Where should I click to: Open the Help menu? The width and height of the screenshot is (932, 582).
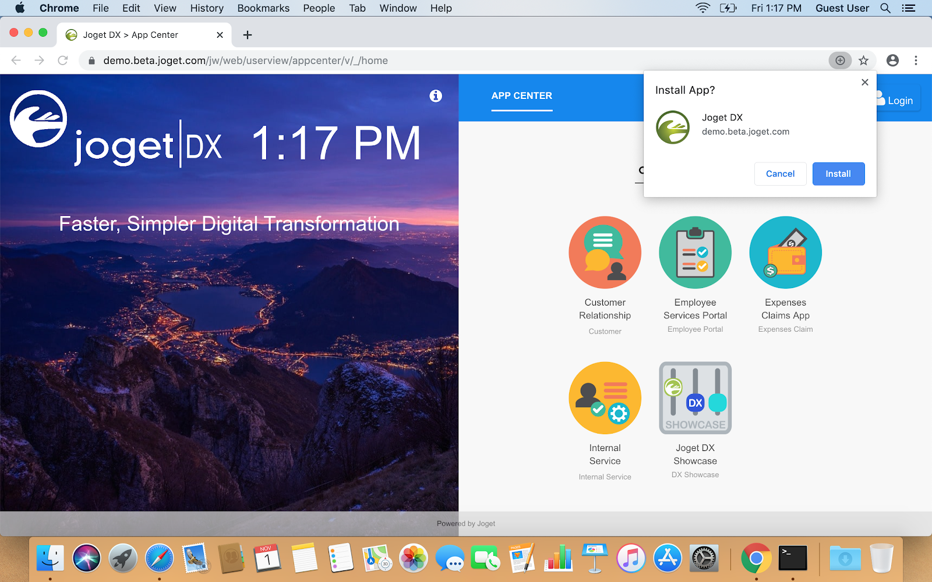(441, 8)
